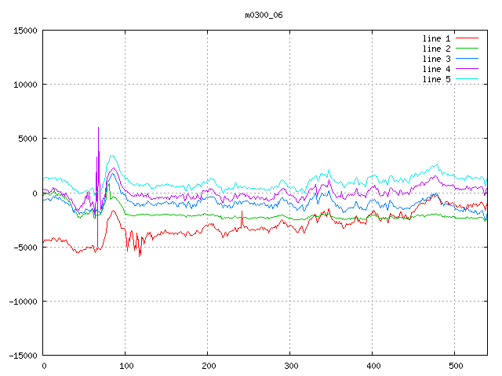Click the x-axis label 400
The width and height of the screenshot is (502, 376).
pos(373,366)
